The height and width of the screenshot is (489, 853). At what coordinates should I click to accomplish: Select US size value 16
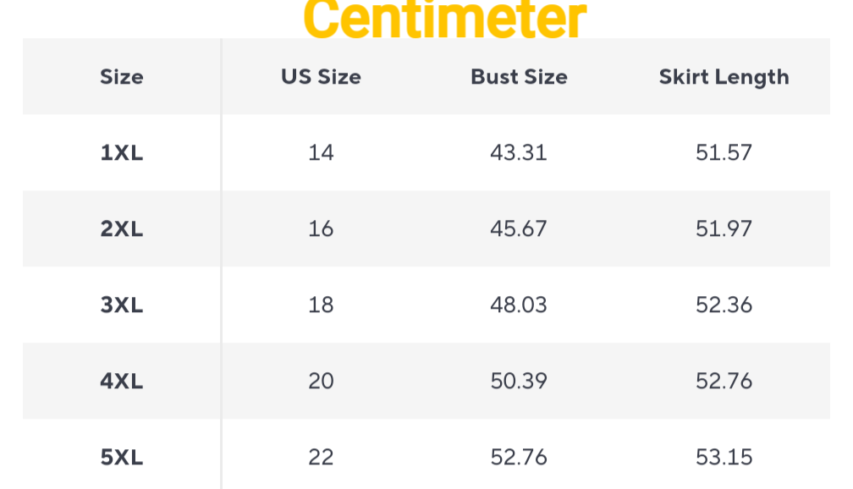(321, 229)
